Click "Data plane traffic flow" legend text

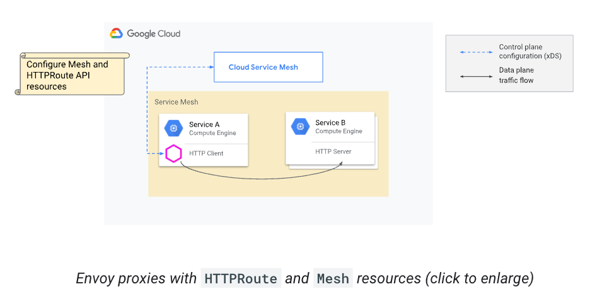coord(516,75)
